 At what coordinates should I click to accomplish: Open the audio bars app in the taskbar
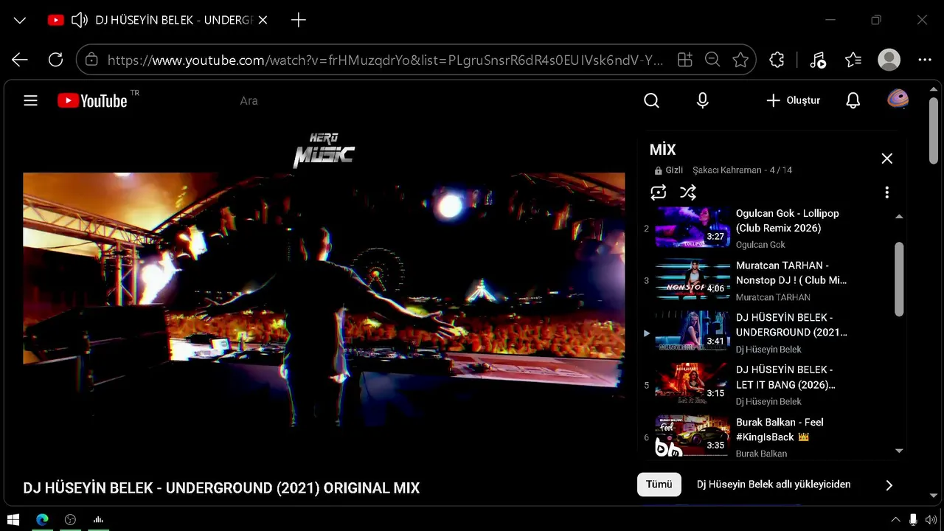point(98,520)
